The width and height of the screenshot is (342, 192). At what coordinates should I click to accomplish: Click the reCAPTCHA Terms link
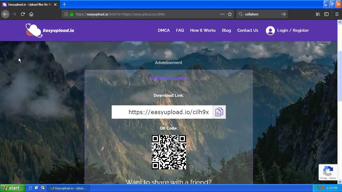(333, 178)
